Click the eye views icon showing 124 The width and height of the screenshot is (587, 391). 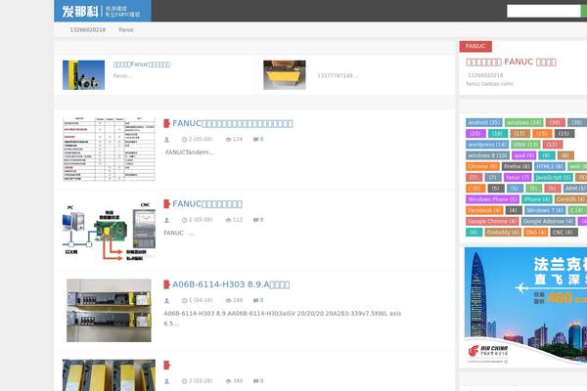click(x=228, y=139)
